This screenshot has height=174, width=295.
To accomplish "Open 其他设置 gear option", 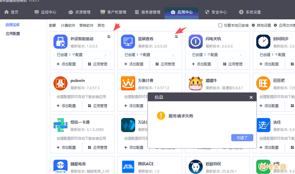I will 261,25.
